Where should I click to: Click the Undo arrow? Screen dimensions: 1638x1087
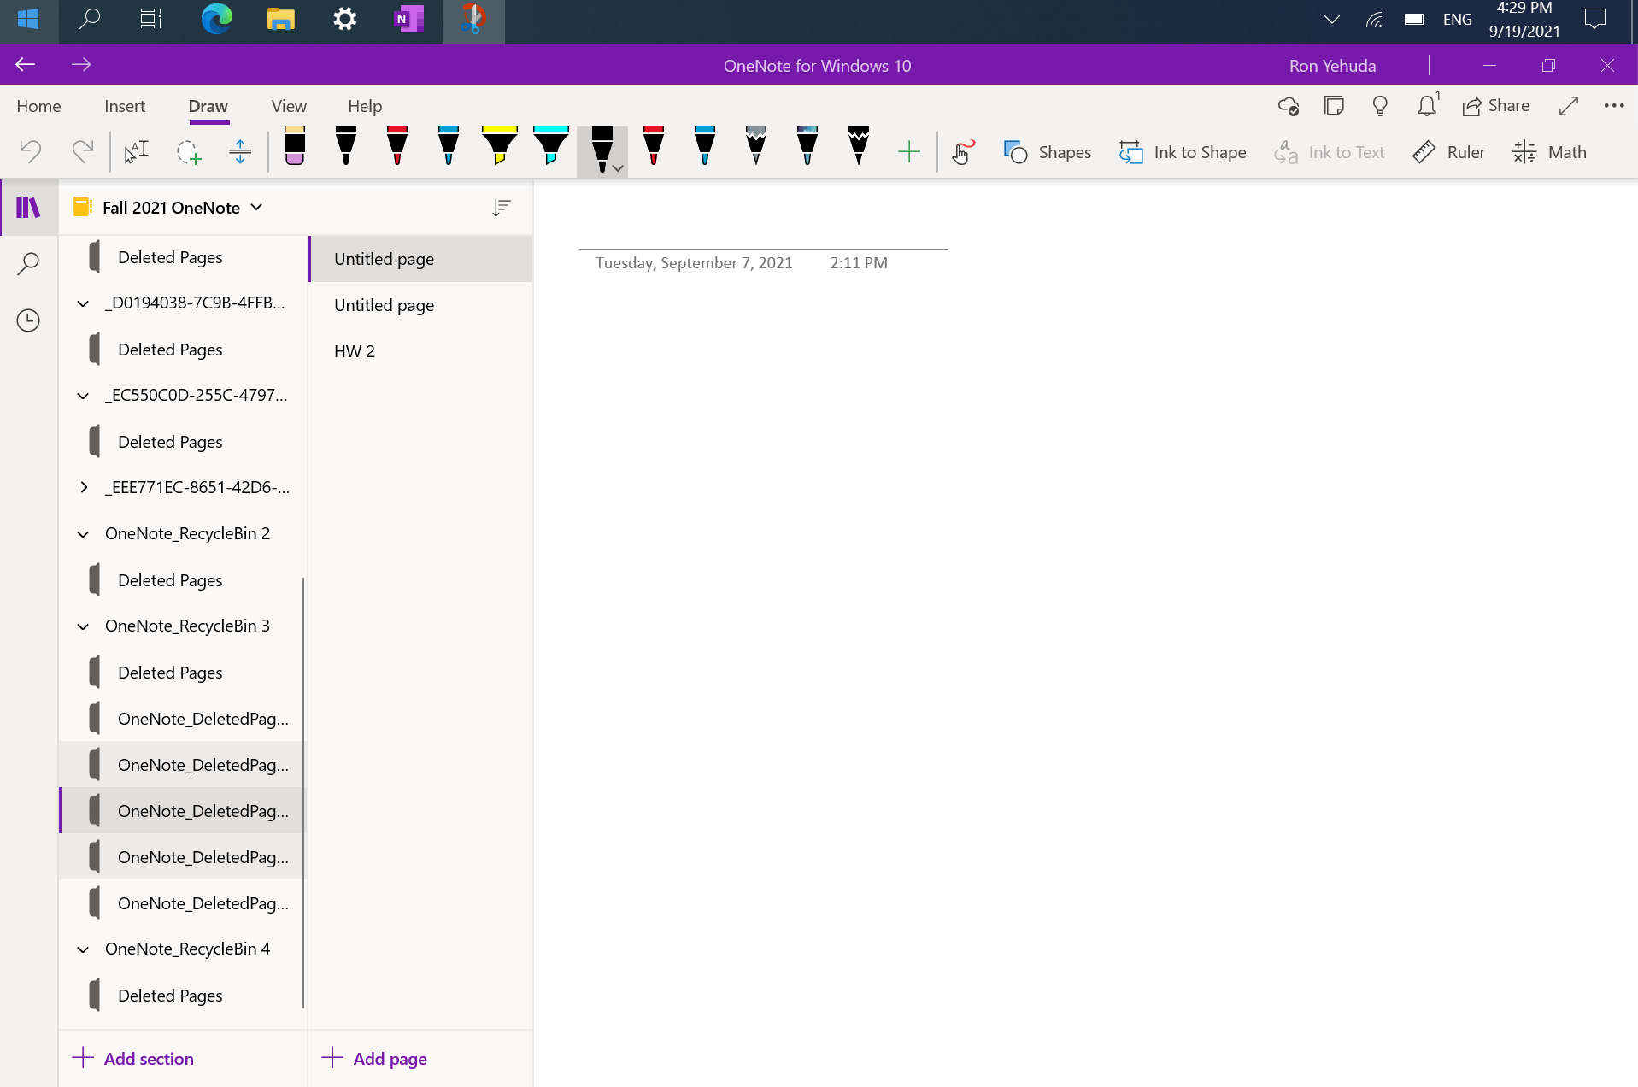click(x=30, y=151)
